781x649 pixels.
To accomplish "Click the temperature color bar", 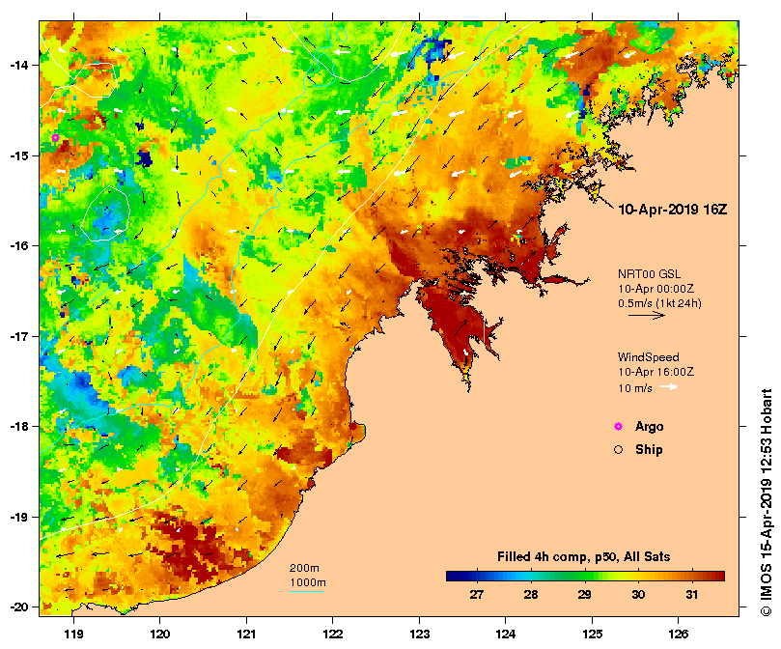I will point(585,577).
